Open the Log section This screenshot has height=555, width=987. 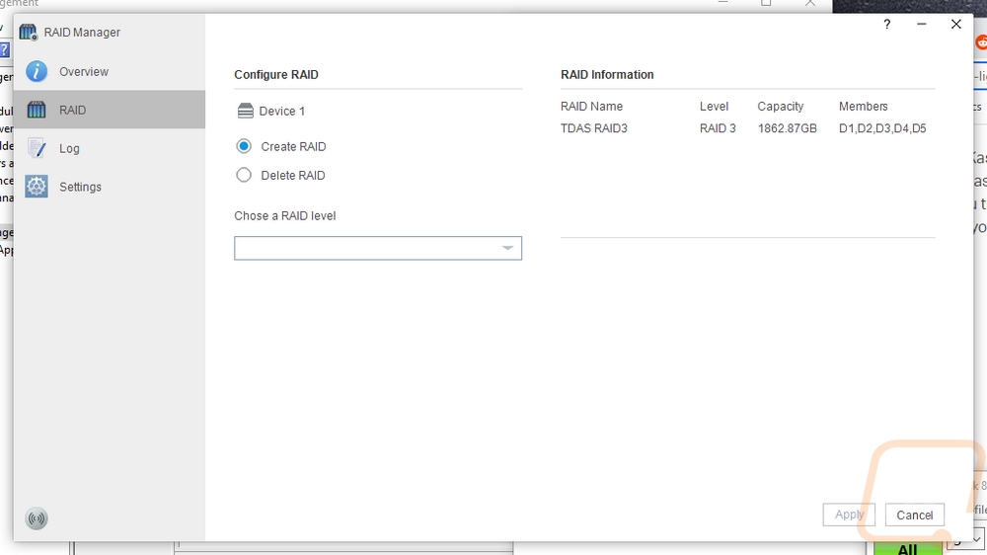pos(109,149)
